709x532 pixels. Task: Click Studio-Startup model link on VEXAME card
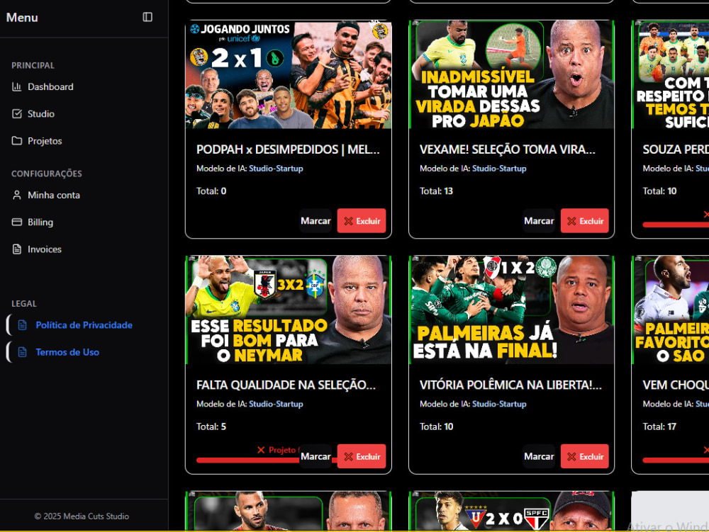[499, 169]
